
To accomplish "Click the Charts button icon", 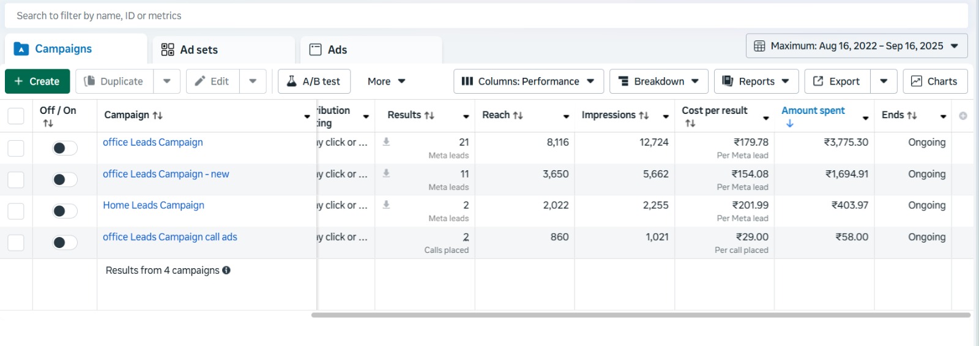I will pos(917,81).
